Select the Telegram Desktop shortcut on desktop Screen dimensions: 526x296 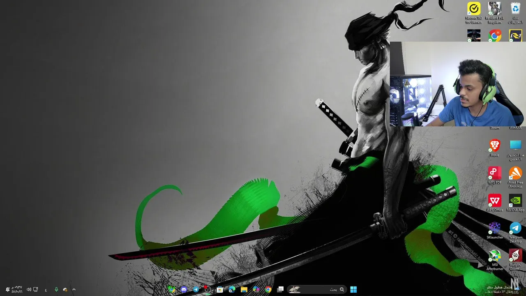point(515,232)
